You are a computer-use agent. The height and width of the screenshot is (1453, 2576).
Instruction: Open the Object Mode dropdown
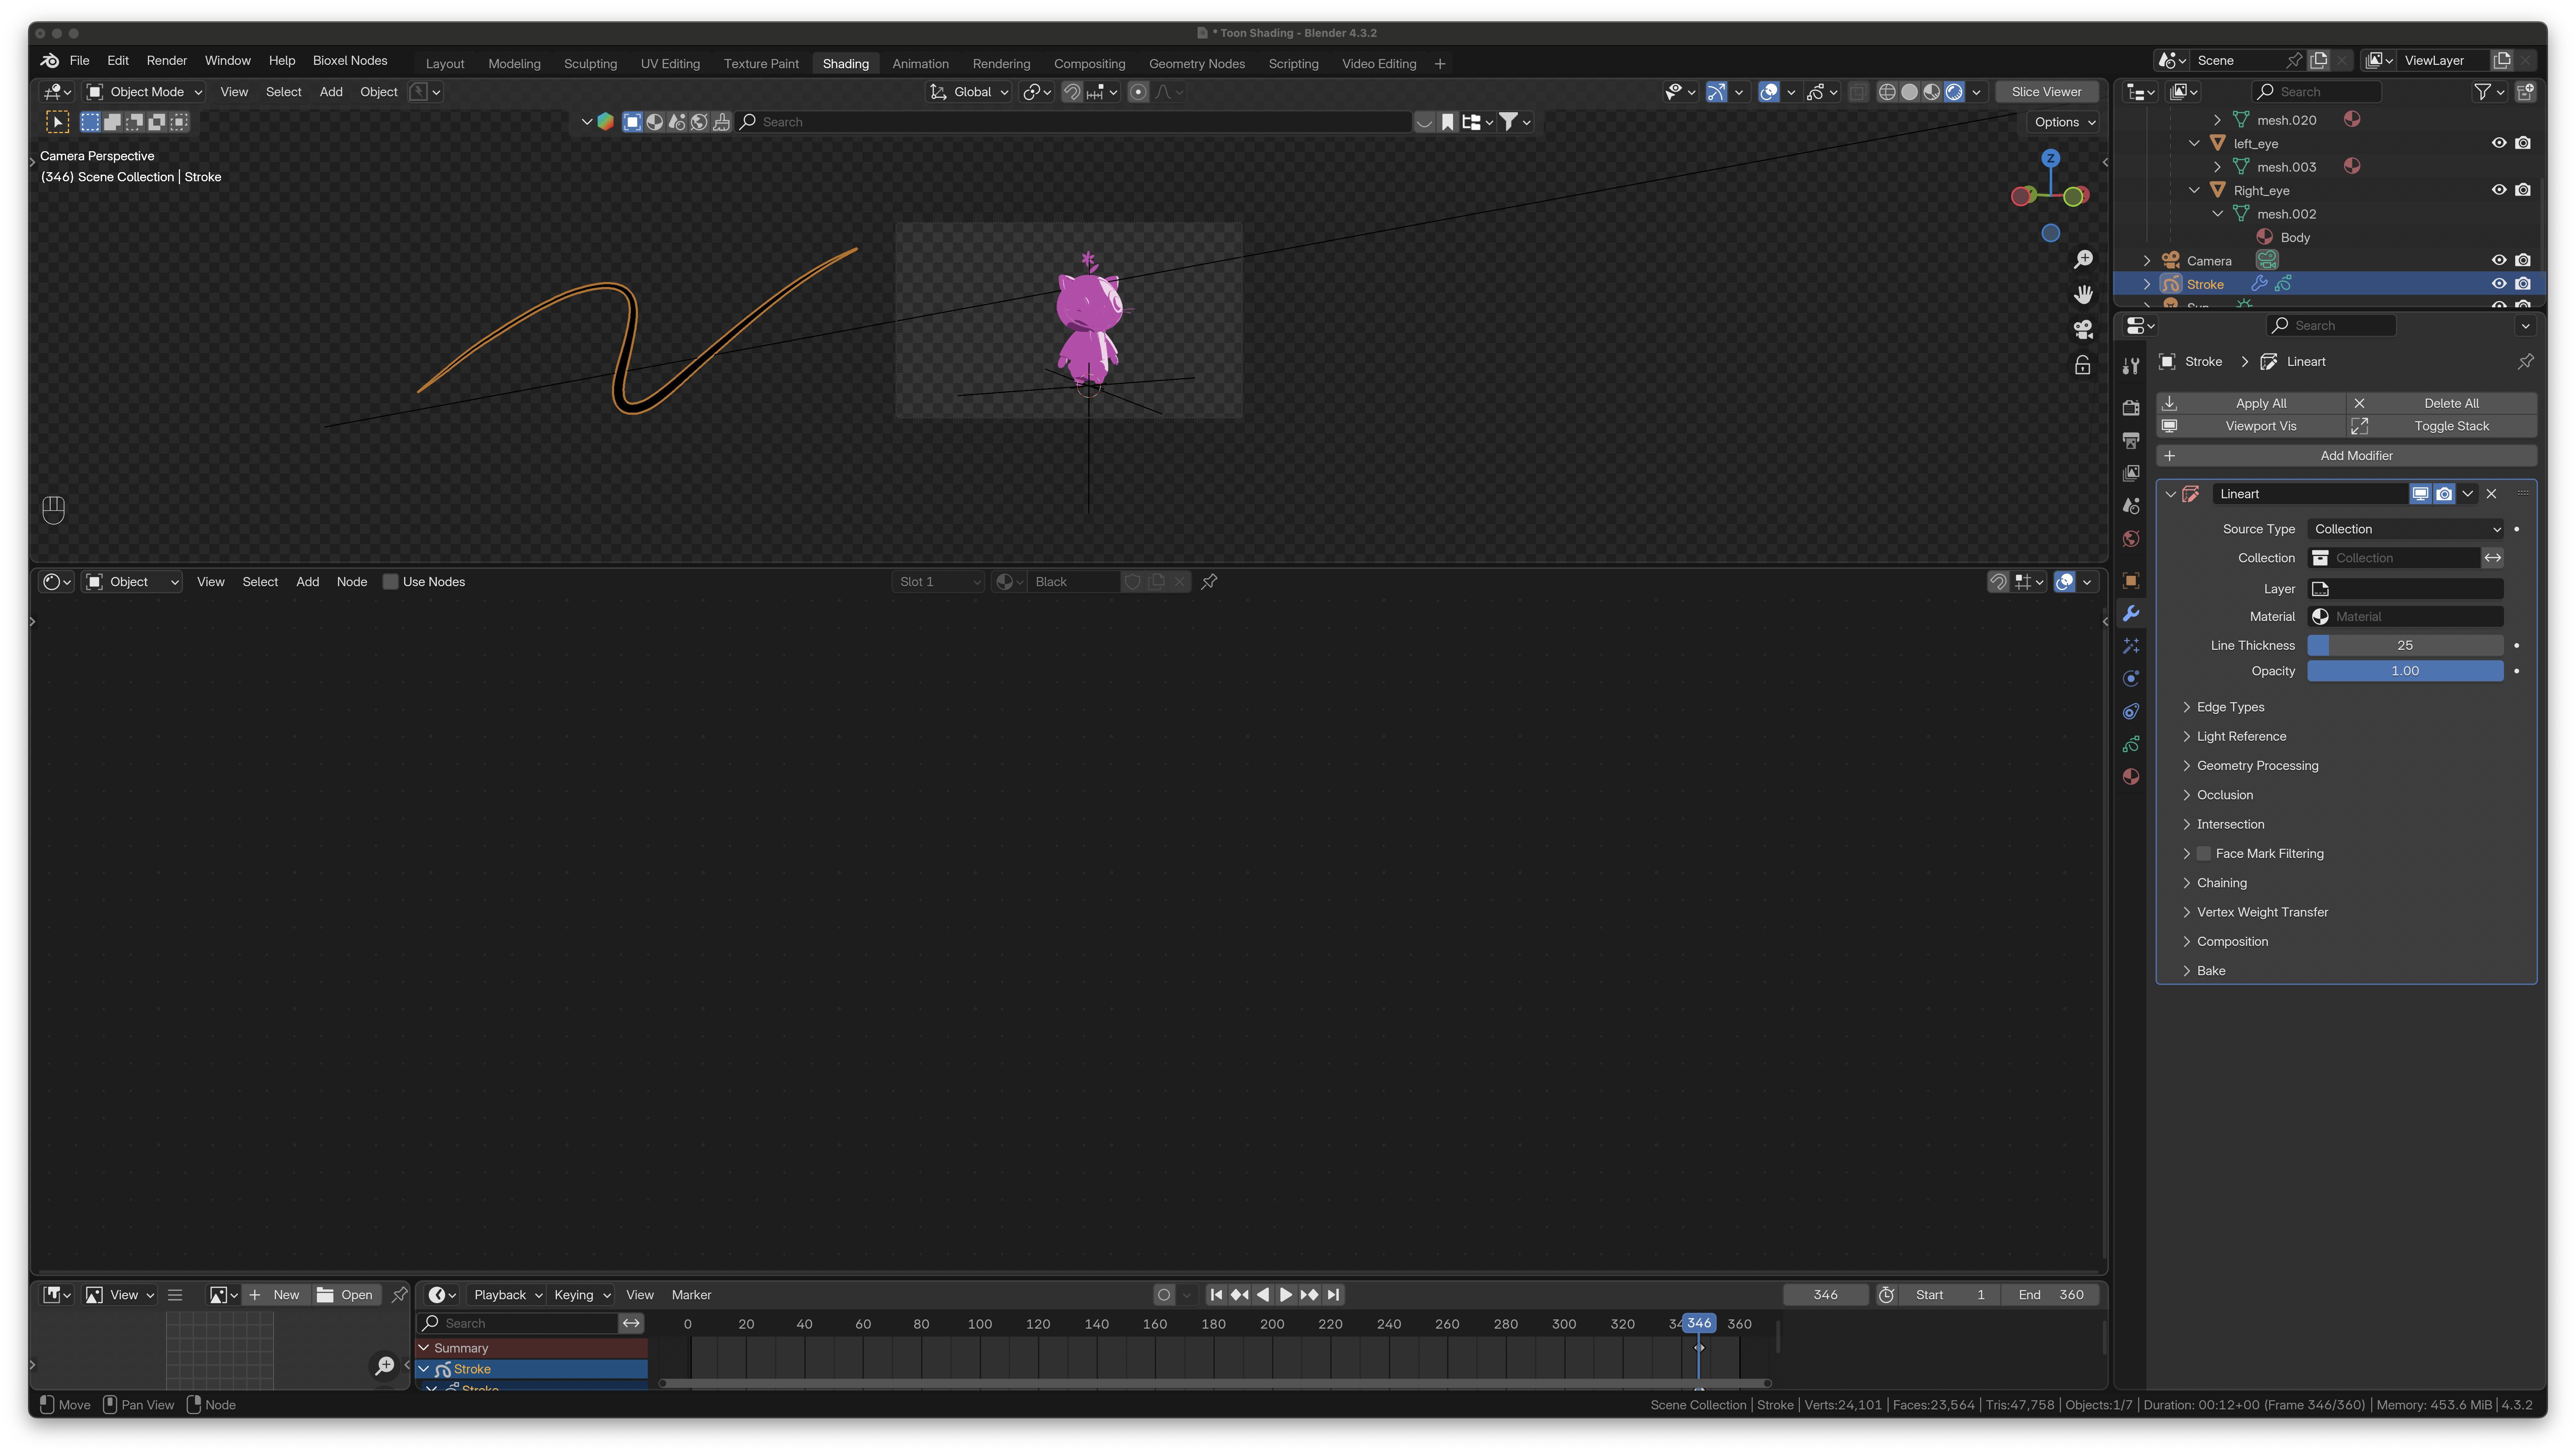click(144, 92)
